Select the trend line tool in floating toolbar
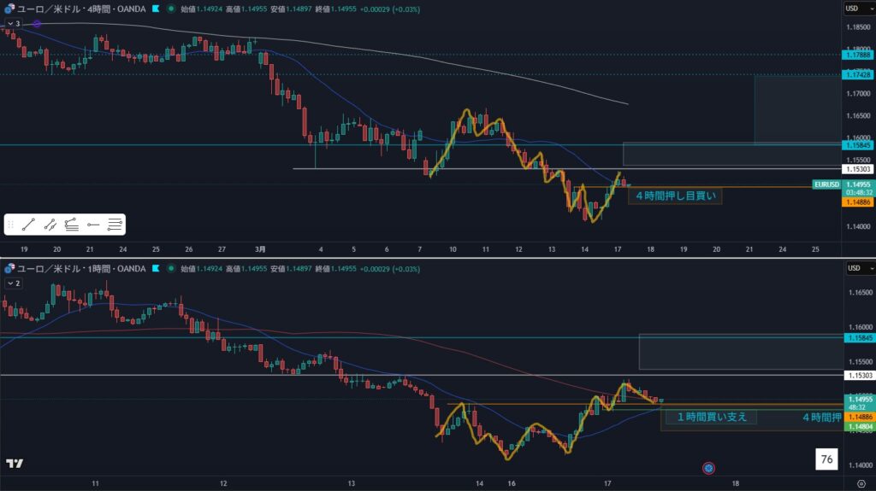Viewport: 876px width, 491px height. tap(29, 225)
